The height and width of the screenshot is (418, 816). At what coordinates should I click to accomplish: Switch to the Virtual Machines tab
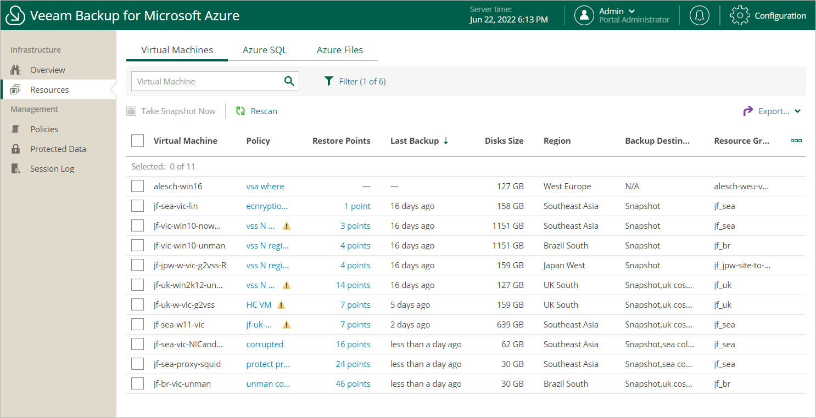pos(177,50)
